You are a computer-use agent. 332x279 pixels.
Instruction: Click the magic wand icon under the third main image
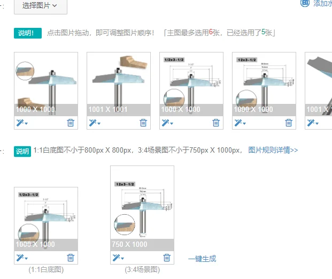[x=165, y=123]
